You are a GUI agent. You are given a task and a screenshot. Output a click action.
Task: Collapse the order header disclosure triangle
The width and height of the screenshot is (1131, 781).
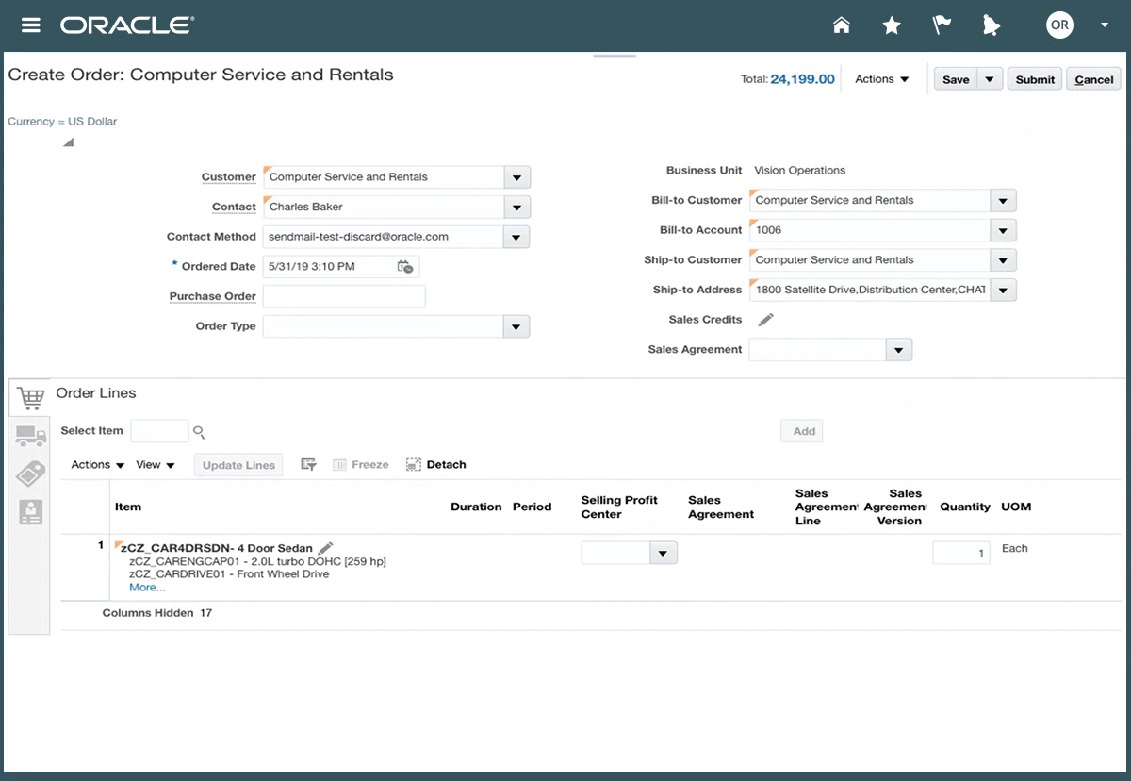[x=68, y=142]
